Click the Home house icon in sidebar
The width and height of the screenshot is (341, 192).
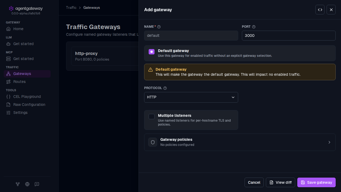point(9,29)
